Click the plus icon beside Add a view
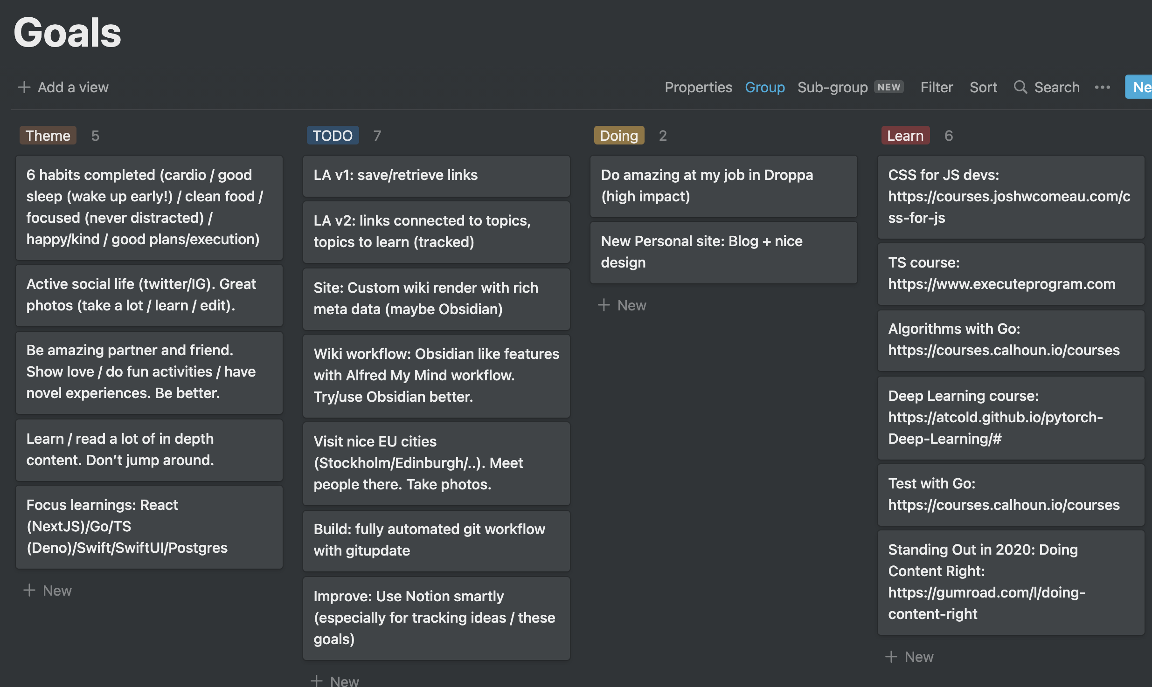 tap(24, 87)
